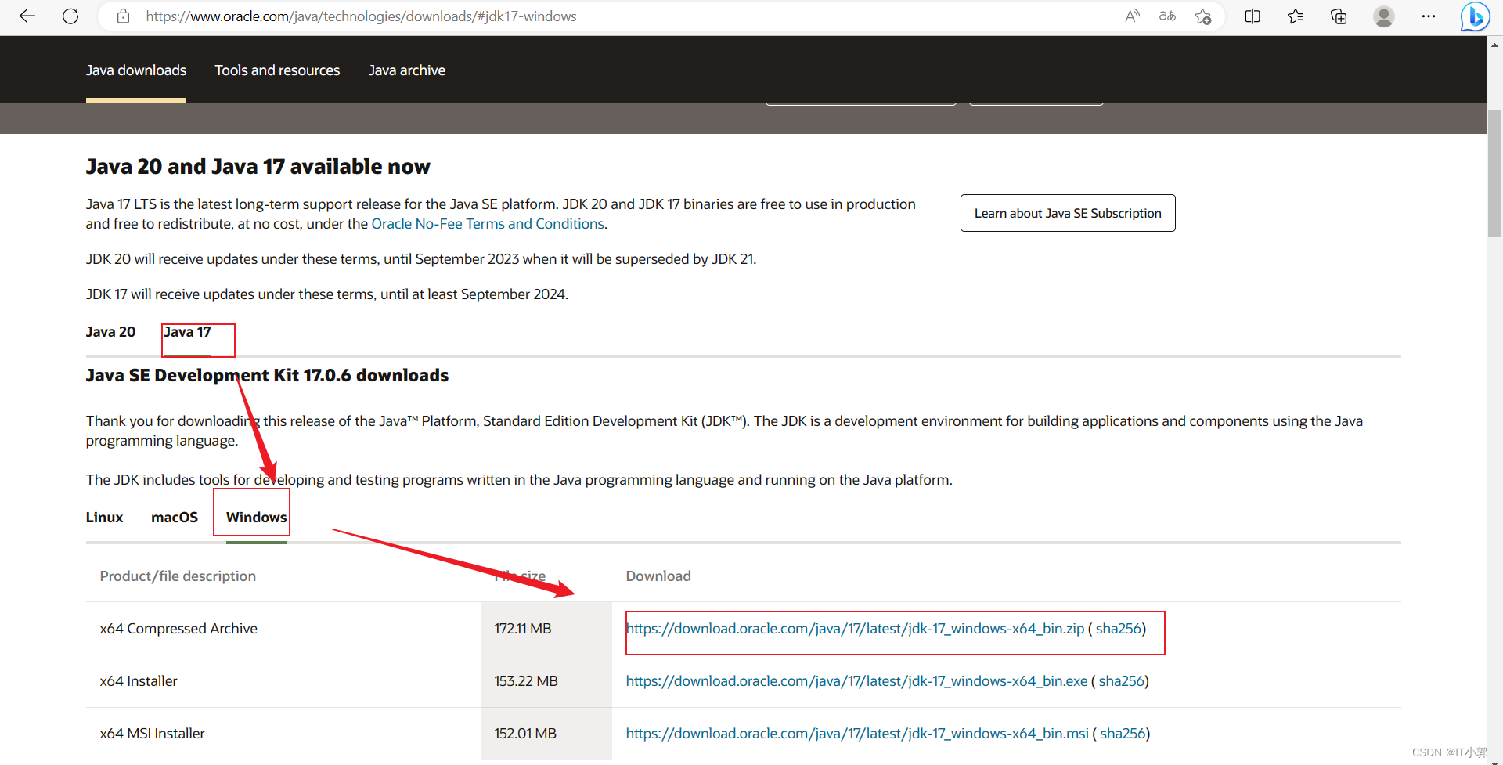Toggle the Split screen icon
Image resolution: width=1503 pixels, height=765 pixels.
click(x=1252, y=16)
